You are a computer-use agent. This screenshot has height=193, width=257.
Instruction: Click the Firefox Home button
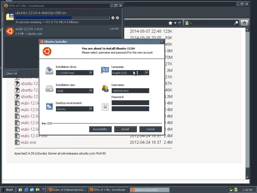tap(244, 23)
